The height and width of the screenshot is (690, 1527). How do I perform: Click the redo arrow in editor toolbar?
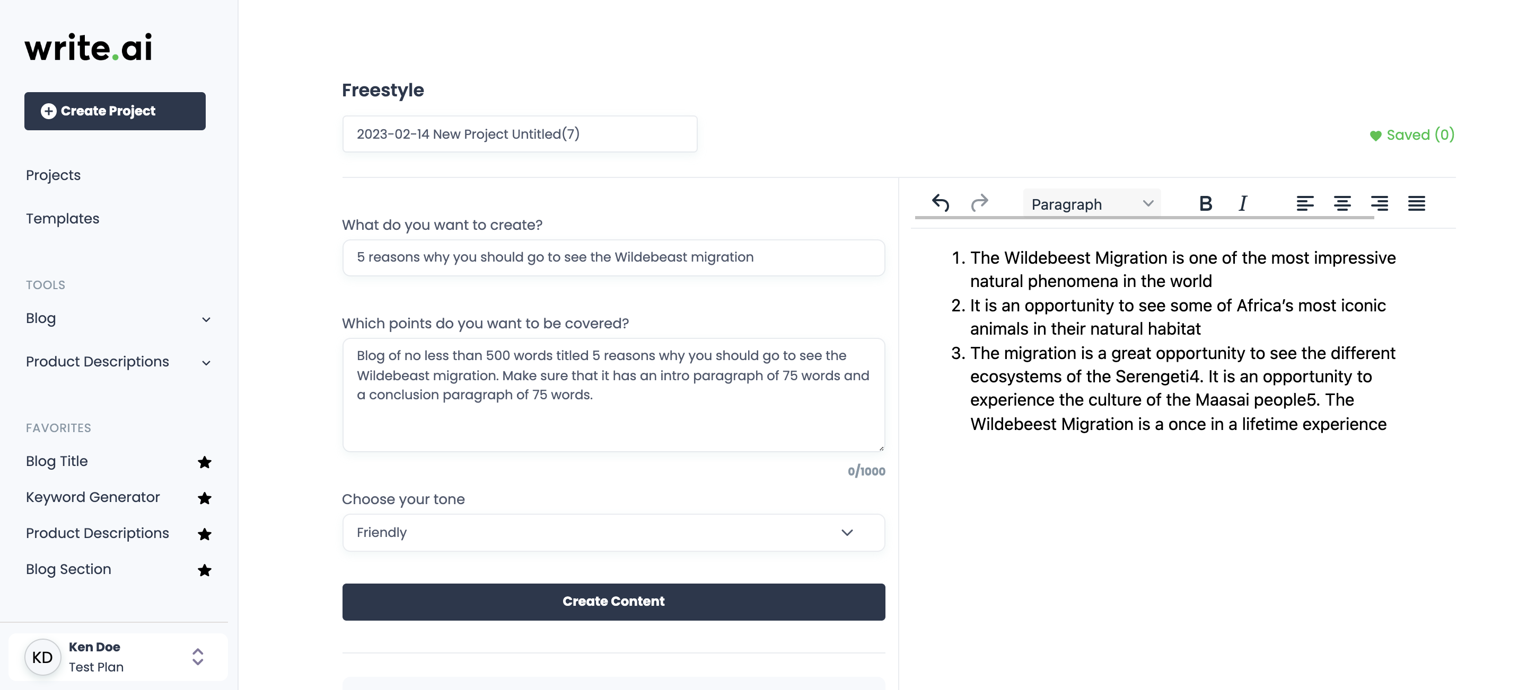[x=979, y=203]
